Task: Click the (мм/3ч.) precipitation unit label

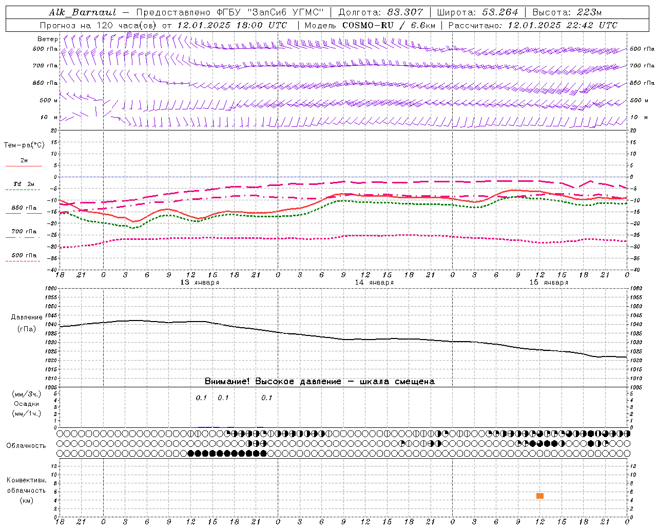Action: click(x=27, y=394)
